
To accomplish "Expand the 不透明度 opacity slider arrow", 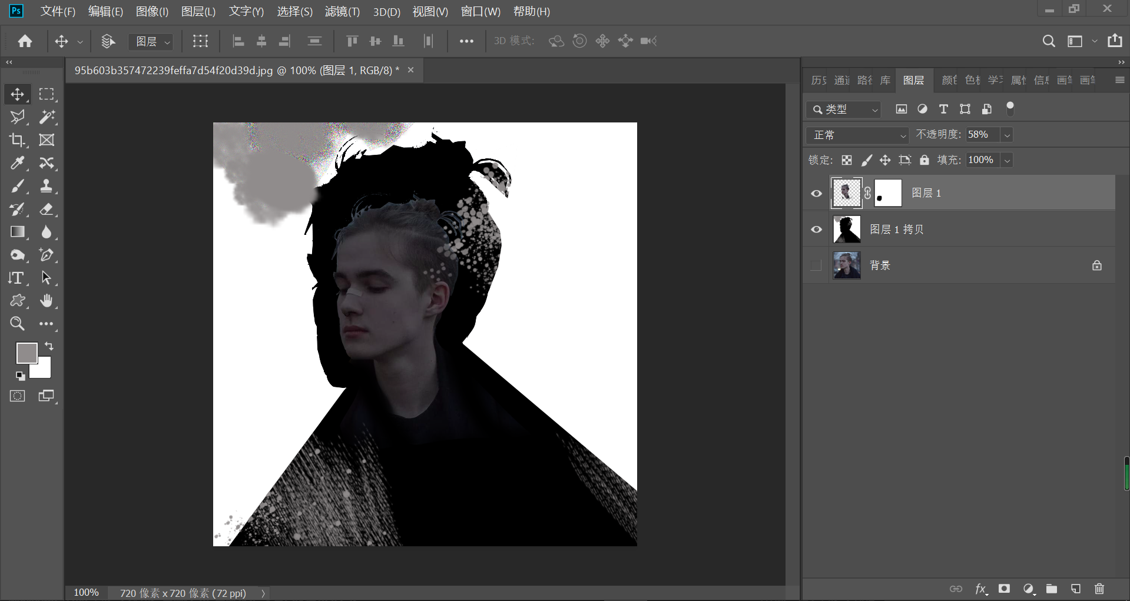I will pyautogui.click(x=1007, y=135).
